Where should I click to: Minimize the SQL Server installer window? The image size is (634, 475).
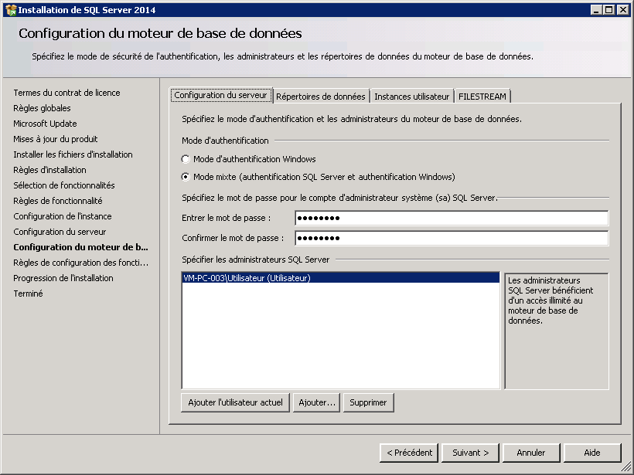pyautogui.click(x=597, y=10)
